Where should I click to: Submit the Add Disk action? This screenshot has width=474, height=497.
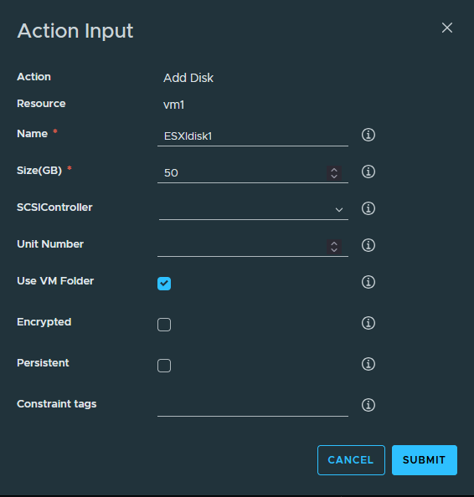click(x=425, y=460)
